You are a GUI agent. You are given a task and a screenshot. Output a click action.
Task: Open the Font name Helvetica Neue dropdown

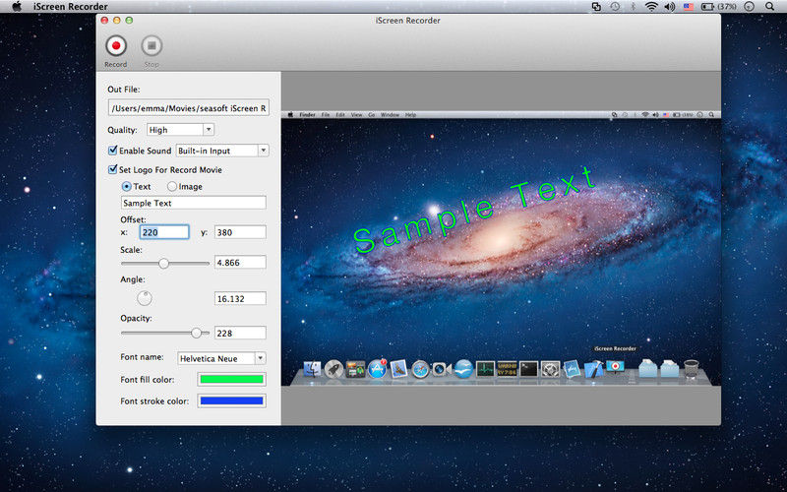pos(222,358)
